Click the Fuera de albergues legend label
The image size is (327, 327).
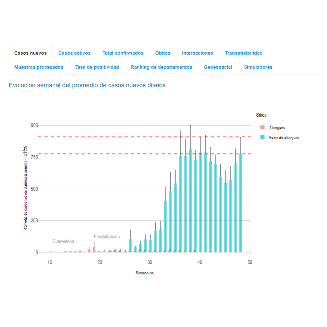tap(284, 138)
